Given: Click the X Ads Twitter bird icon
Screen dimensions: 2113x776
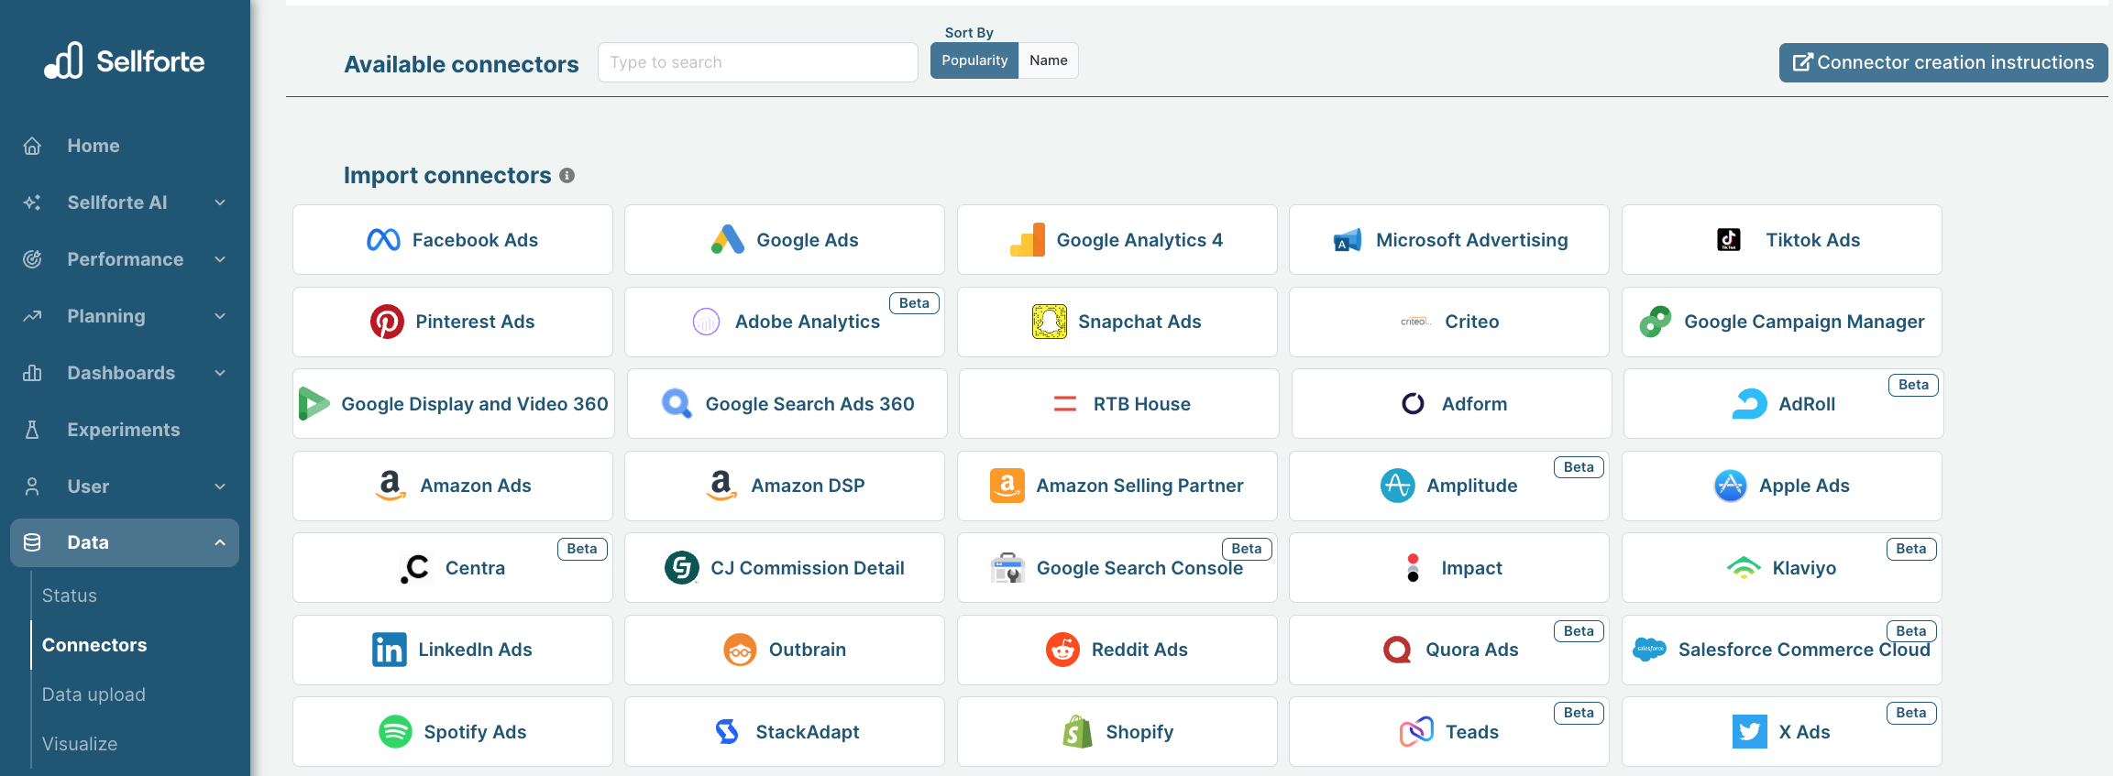Looking at the screenshot, I should tap(1750, 732).
